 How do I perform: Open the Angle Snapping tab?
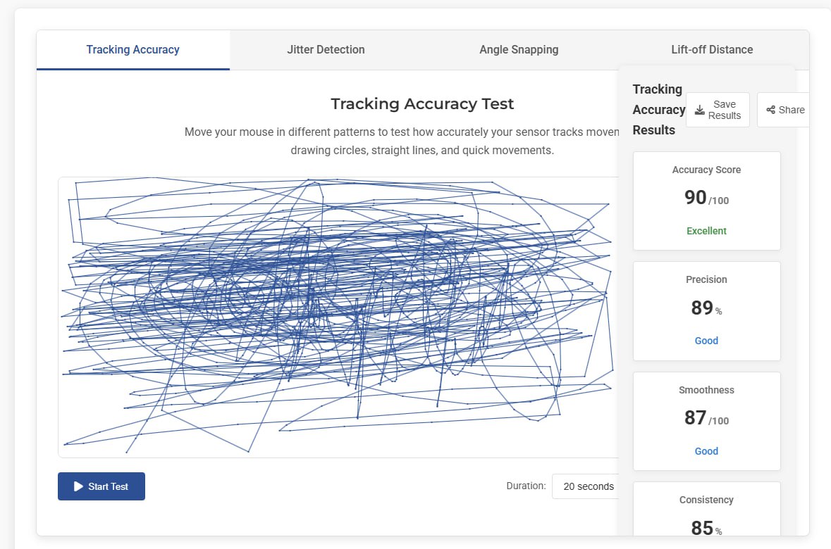(519, 50)
